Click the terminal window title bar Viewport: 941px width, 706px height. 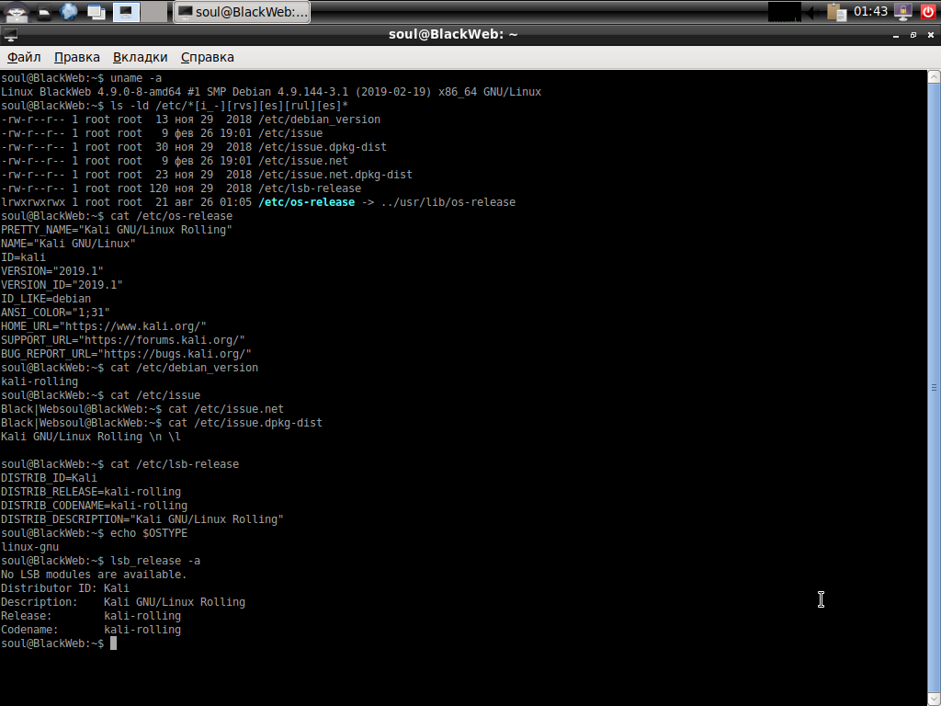click(x=453, y=35)
